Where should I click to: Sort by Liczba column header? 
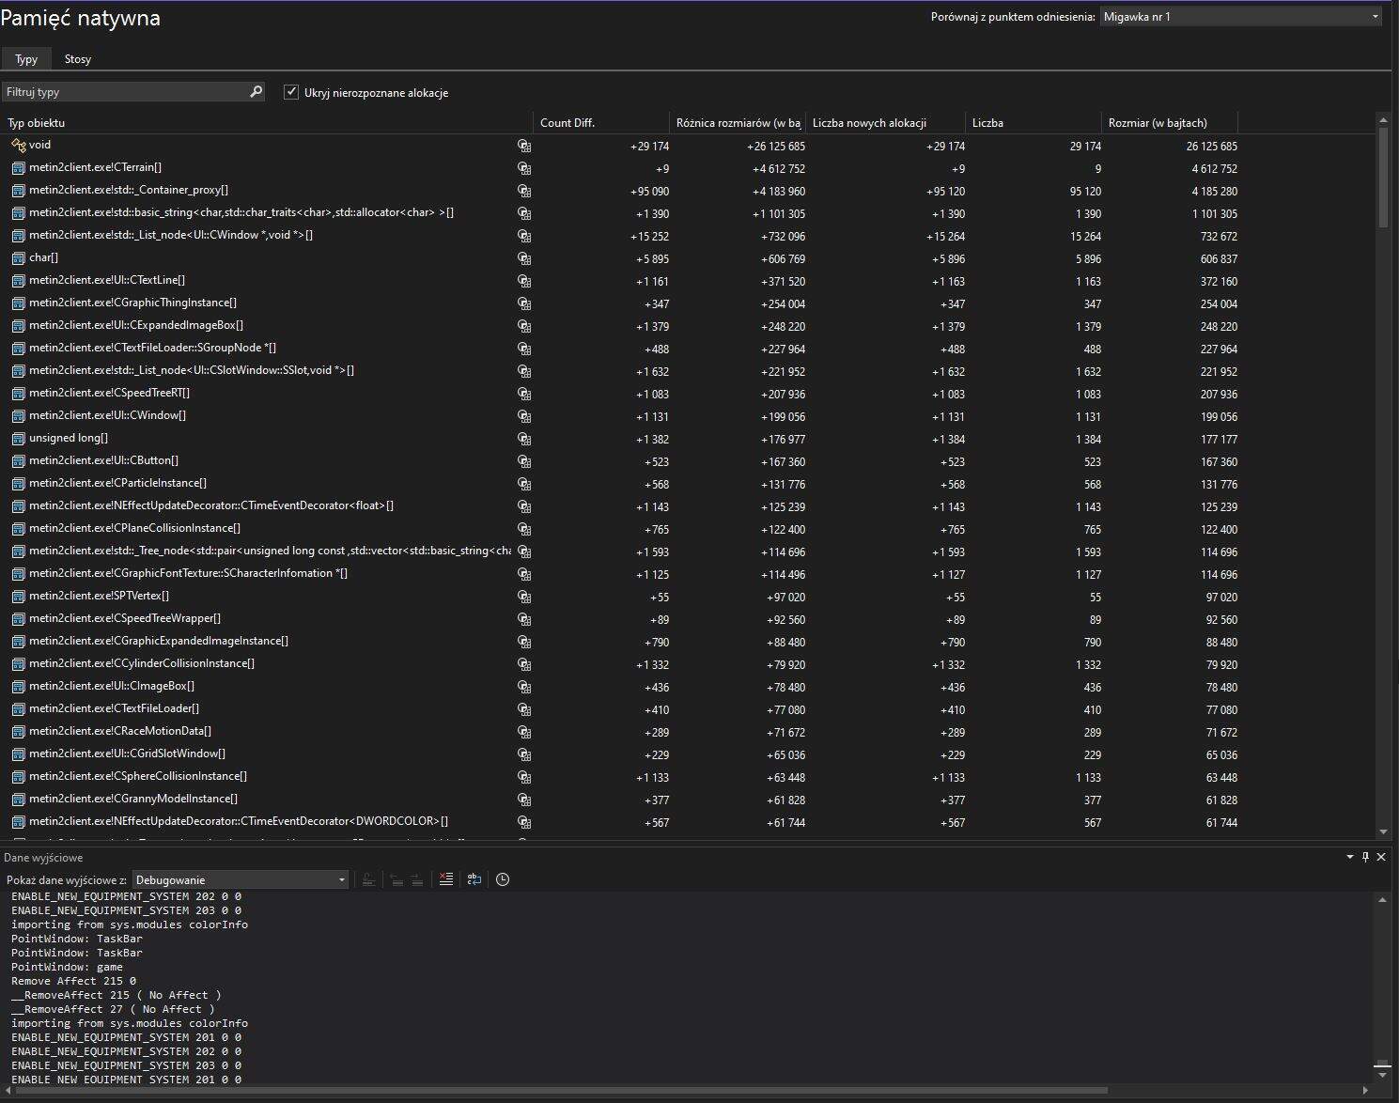tap(1034, 123)
